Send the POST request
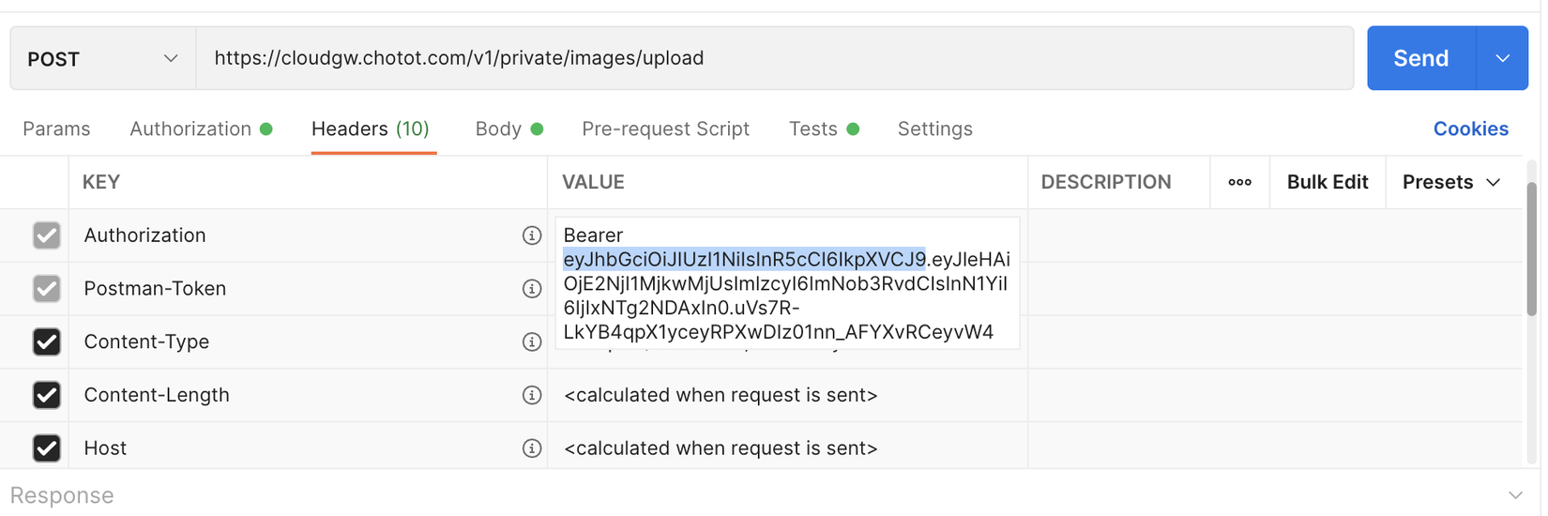This screenshot has width=1548, height=516. (1420, 58)
